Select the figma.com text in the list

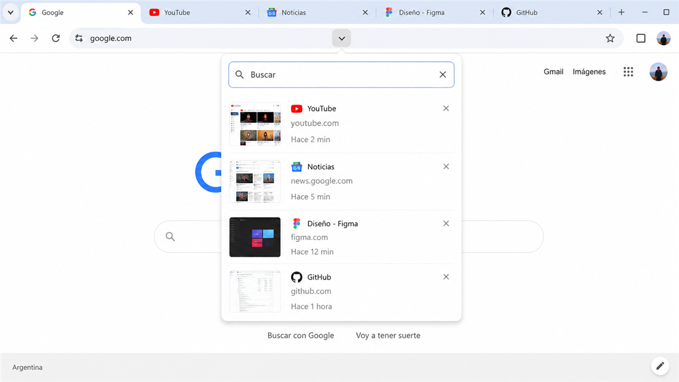coord(310,238)
